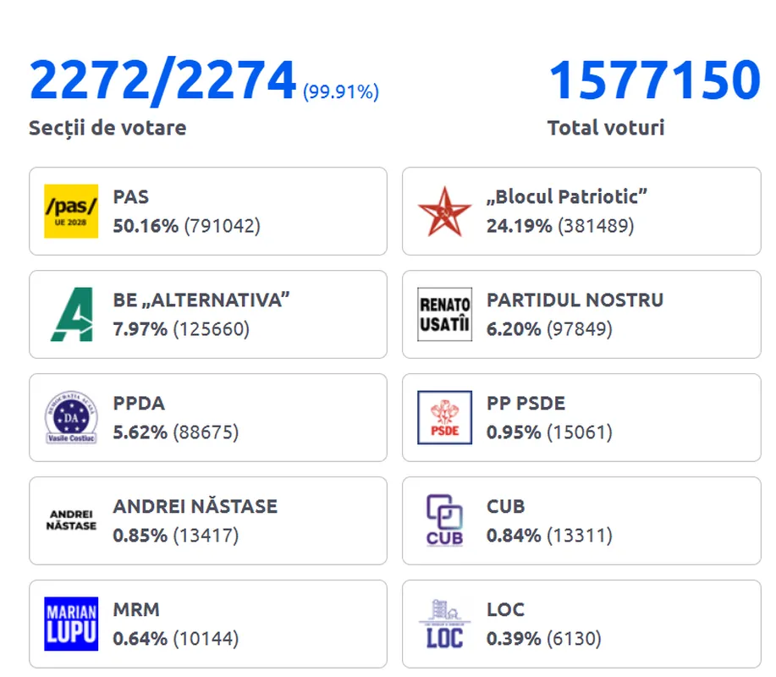Click the 2272/2274 polling stations counter

[162, 80]
